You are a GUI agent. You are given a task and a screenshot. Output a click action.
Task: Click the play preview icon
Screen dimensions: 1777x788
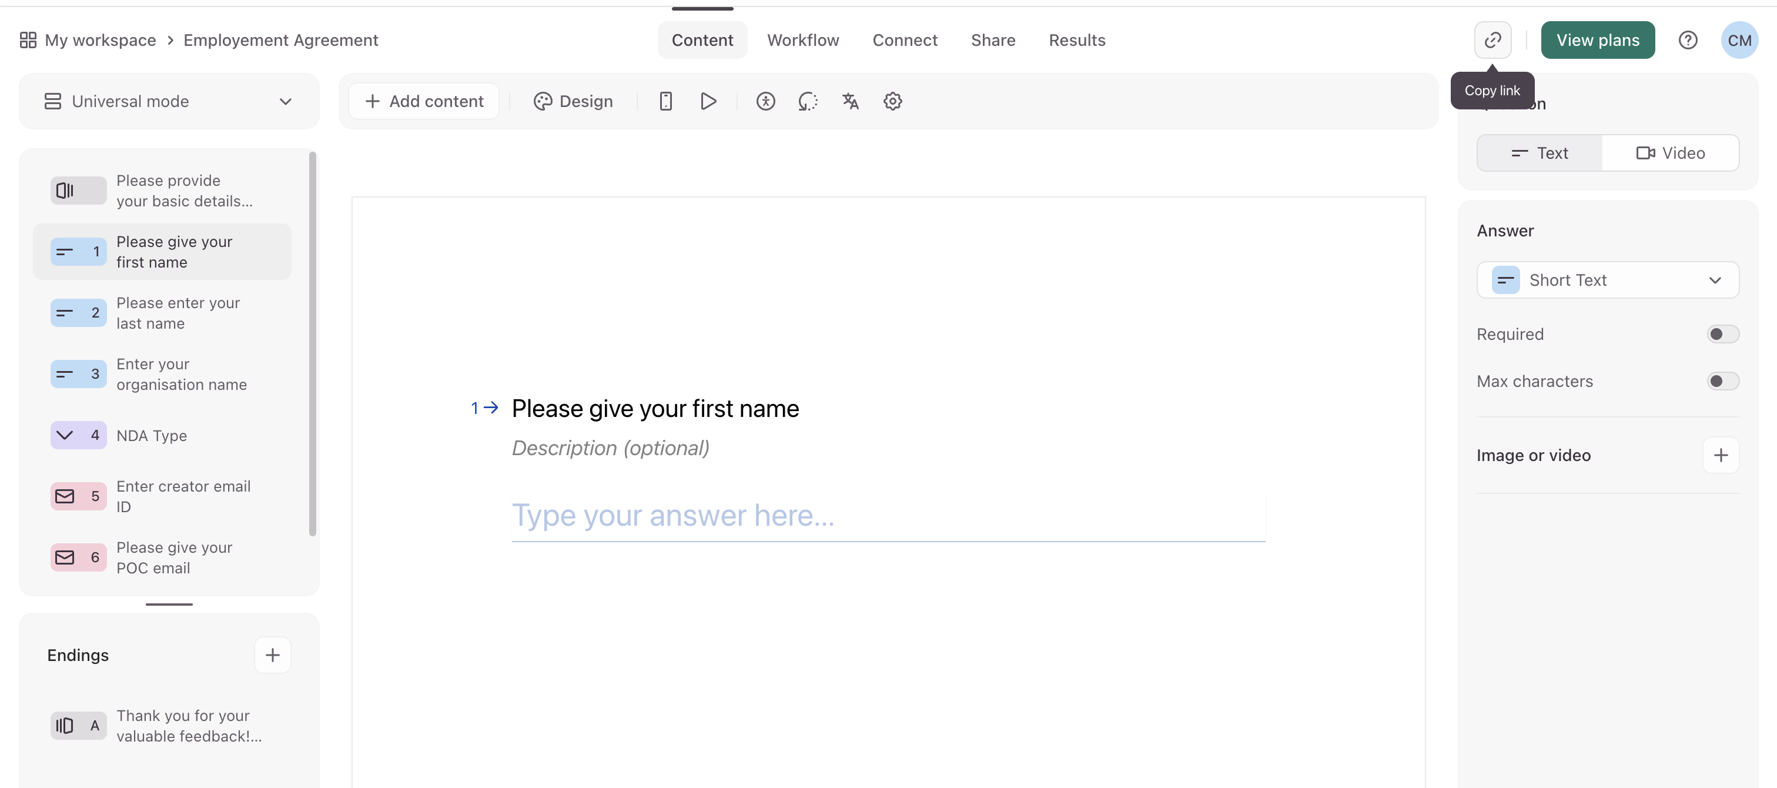point(708,101)
